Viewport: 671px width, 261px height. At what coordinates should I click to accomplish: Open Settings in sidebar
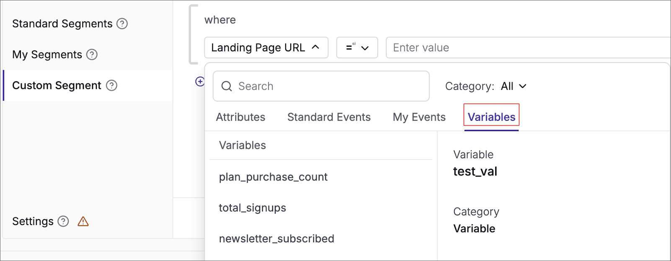click(x=33, y=221)
